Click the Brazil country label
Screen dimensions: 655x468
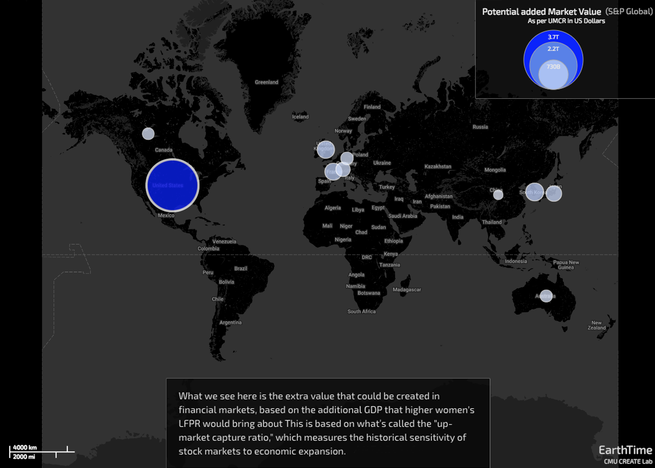point(240,268)
